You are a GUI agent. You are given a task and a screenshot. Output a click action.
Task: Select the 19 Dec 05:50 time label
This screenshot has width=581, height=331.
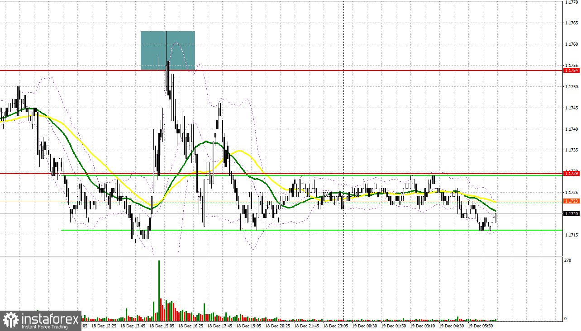(x=480, y=325)
